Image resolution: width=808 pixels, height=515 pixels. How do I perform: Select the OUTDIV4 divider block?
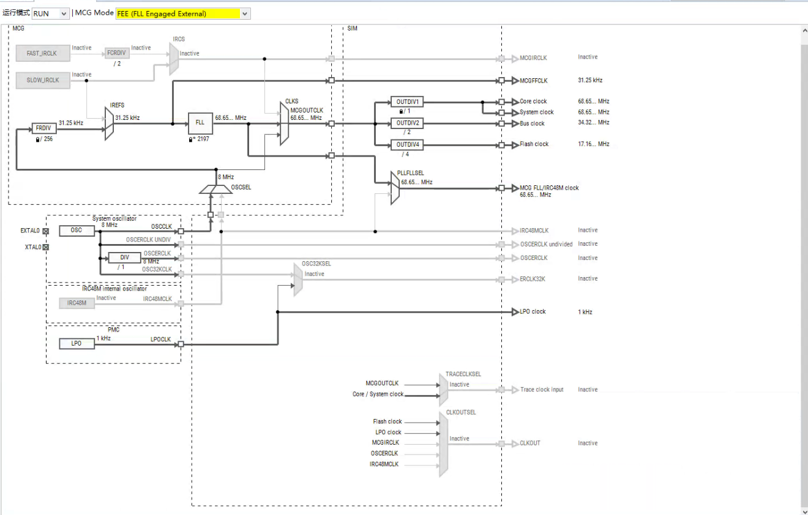407,145
